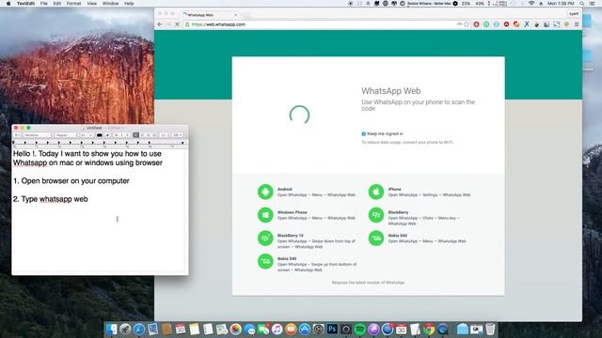
Task: Toggle left text alignment in TextEdit
Action: [x=135, y=135]
